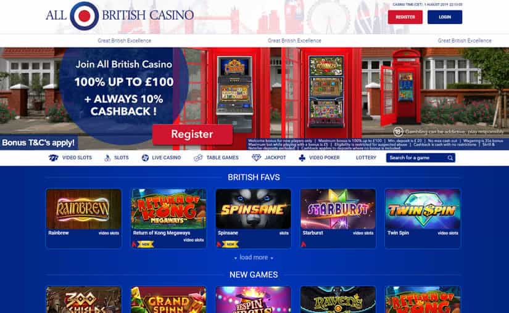Open the Jackpot category tab
509x313 pixels.
tap(269, 158)
